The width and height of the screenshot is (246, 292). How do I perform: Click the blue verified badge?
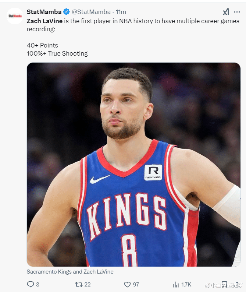click(66, 12)
